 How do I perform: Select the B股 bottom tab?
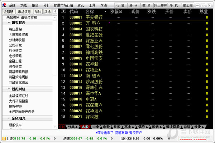click(117, 127)
